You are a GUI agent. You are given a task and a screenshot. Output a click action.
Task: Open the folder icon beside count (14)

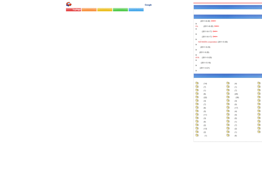click(x=197, y=83)
